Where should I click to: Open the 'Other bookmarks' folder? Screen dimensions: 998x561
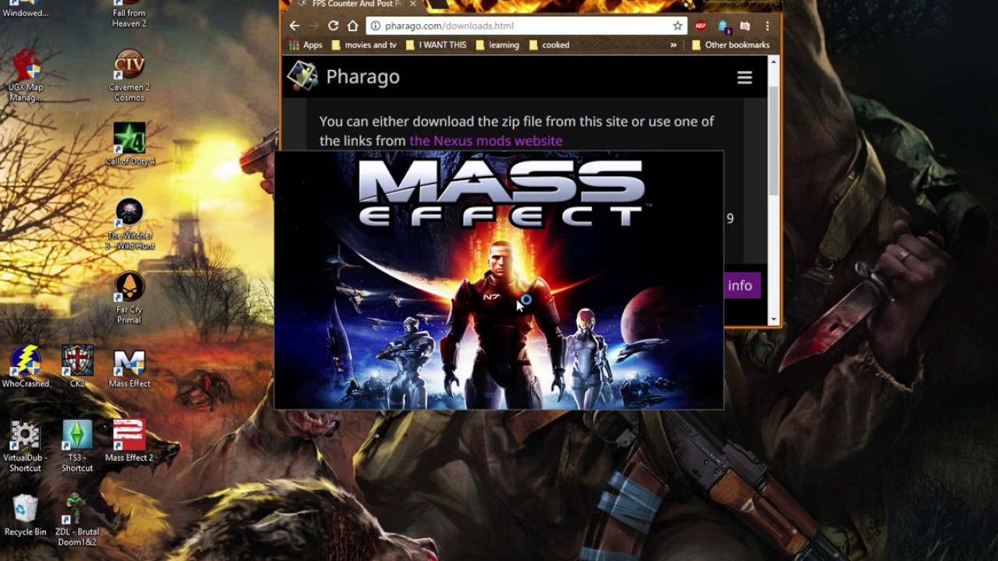click(x=731, y=45)
